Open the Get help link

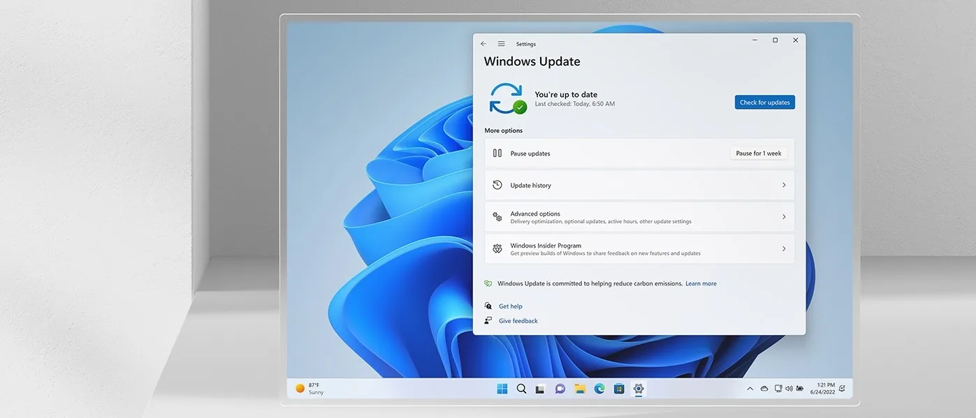pyautogui.click(x=510, y=306)
